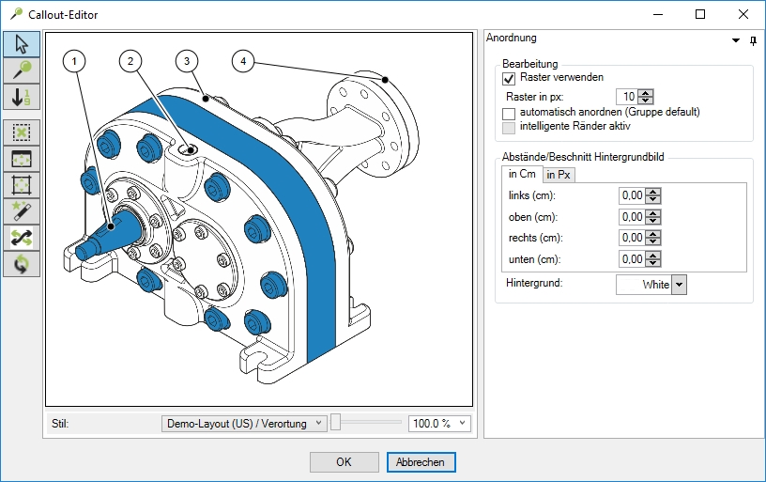The image size is (766, 482).
Task: Select the callout pin tool
Action: click(22, 70)
